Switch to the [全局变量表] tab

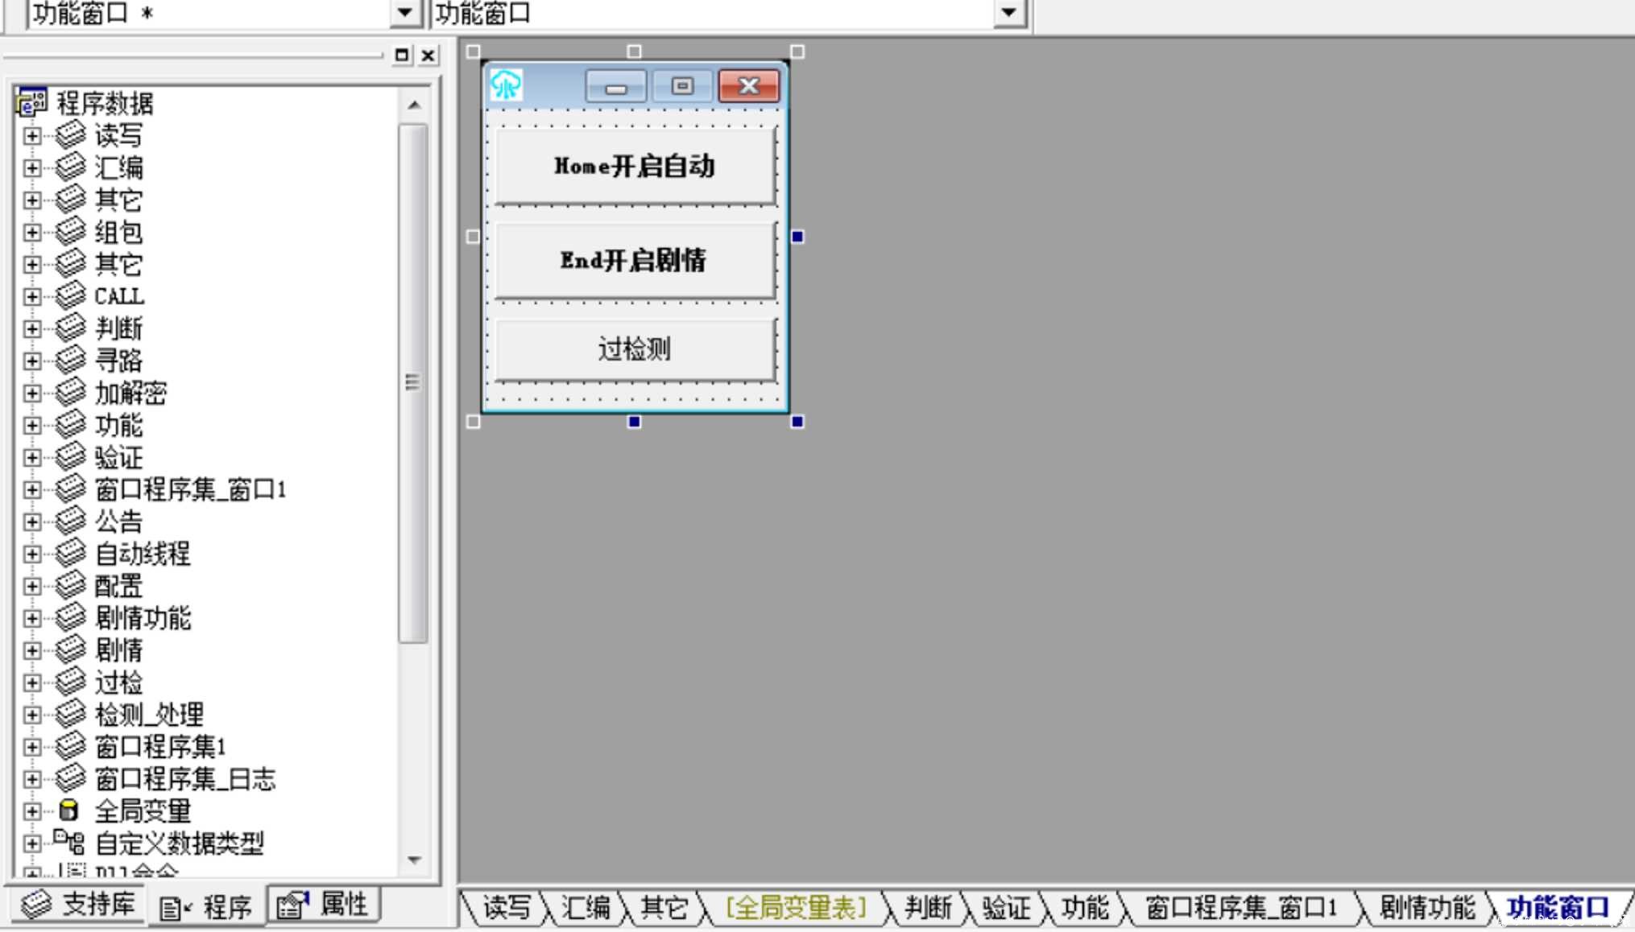[x=796, y=908]
